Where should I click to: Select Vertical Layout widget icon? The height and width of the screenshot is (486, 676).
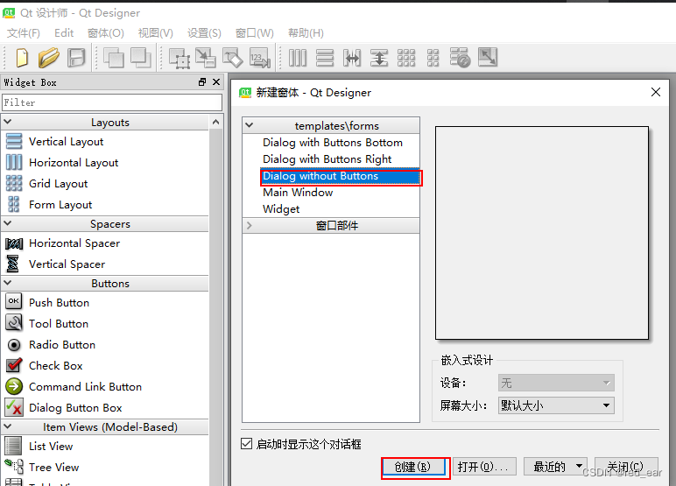click(14, 142)
